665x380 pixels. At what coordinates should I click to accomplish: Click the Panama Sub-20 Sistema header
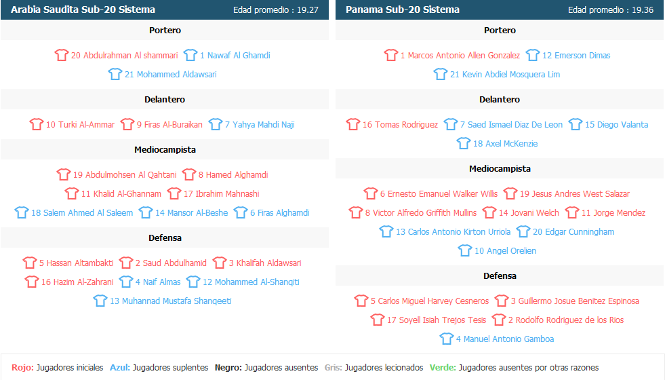(403, 9)
